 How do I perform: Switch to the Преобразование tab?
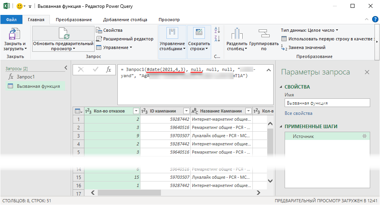pos(73,20)
